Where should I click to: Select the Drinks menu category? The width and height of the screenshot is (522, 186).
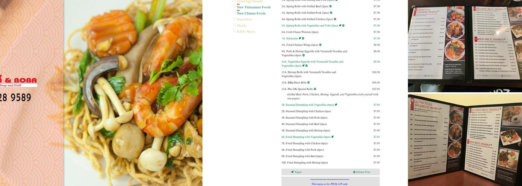[x=242, y=25]
